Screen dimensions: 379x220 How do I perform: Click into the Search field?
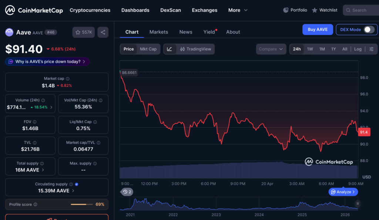(360, 10)
